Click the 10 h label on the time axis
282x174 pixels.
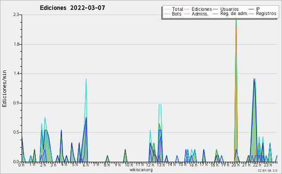(129, 165)
